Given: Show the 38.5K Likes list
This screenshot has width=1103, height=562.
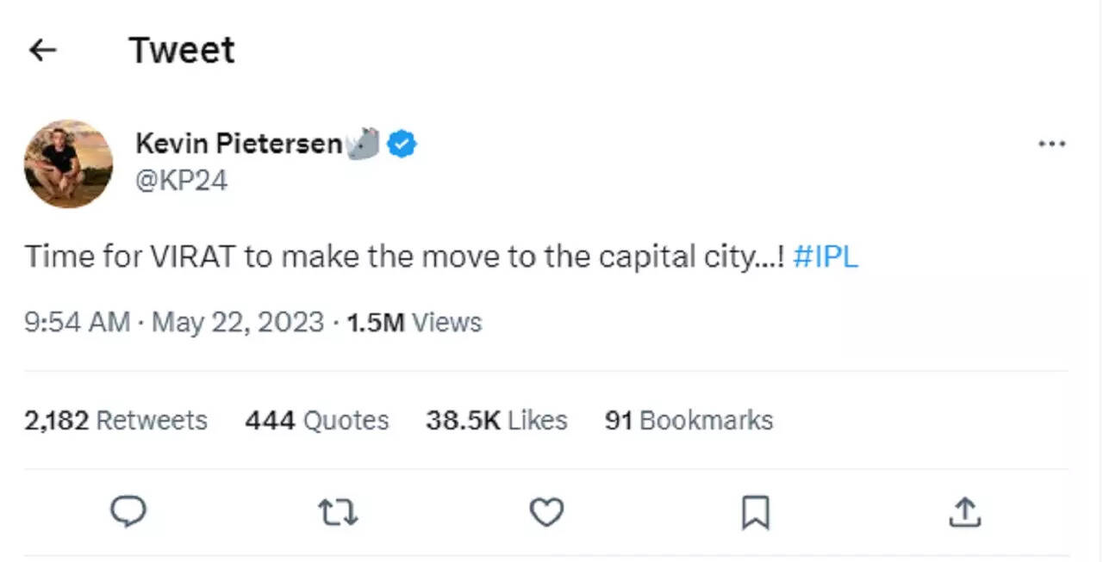Looking at the screenshot, I should pyautogui.click(x=496, y=420).
